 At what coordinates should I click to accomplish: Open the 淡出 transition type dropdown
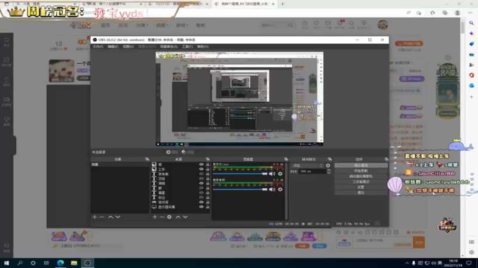coord(307,166)
